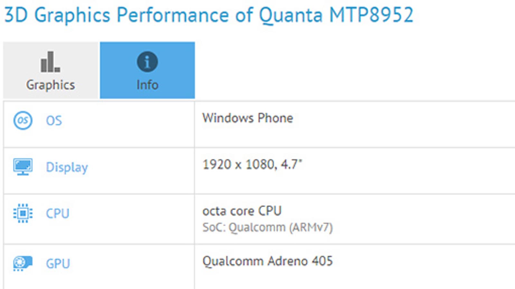Viewport: 515px width, 289px height.
Task: Click the Display row label
Action: click(67, 167)
